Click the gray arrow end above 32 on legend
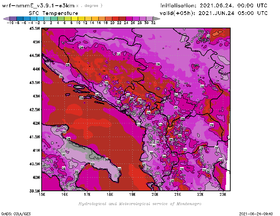Screen dimensions: 280x216 tap(156, 19)
